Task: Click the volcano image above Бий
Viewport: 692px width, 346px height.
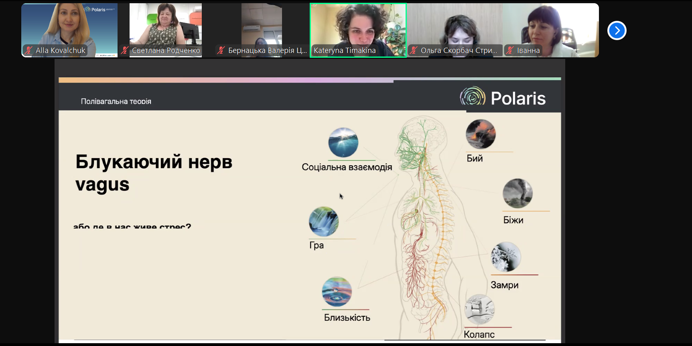Action: pyautogui.click(x=481, y=134)
